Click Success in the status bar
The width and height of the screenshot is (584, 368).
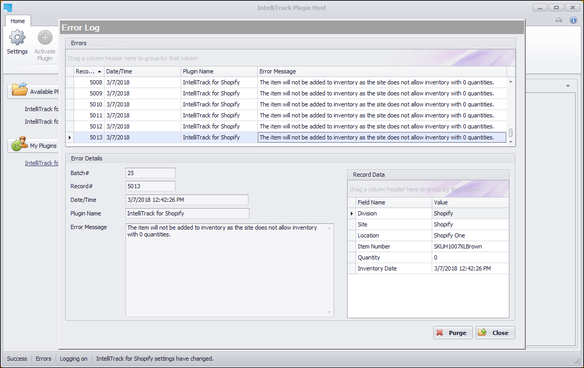click(x=17, y=359)
